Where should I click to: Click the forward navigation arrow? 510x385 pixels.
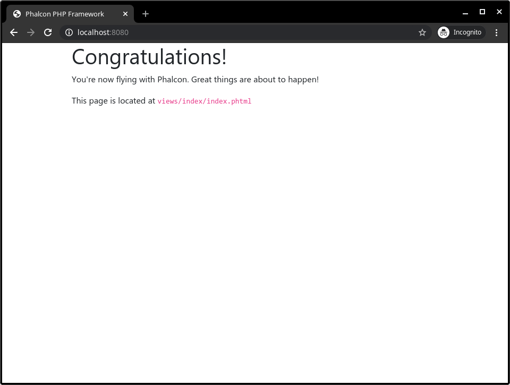[31, 32]
